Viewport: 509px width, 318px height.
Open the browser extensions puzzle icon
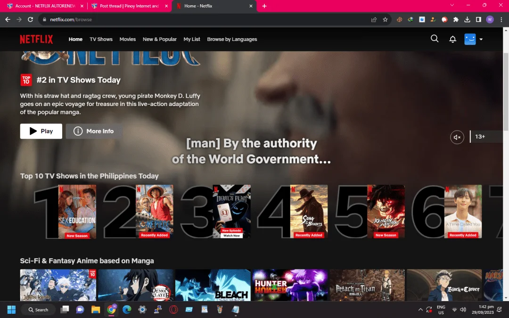coord(456,19)
